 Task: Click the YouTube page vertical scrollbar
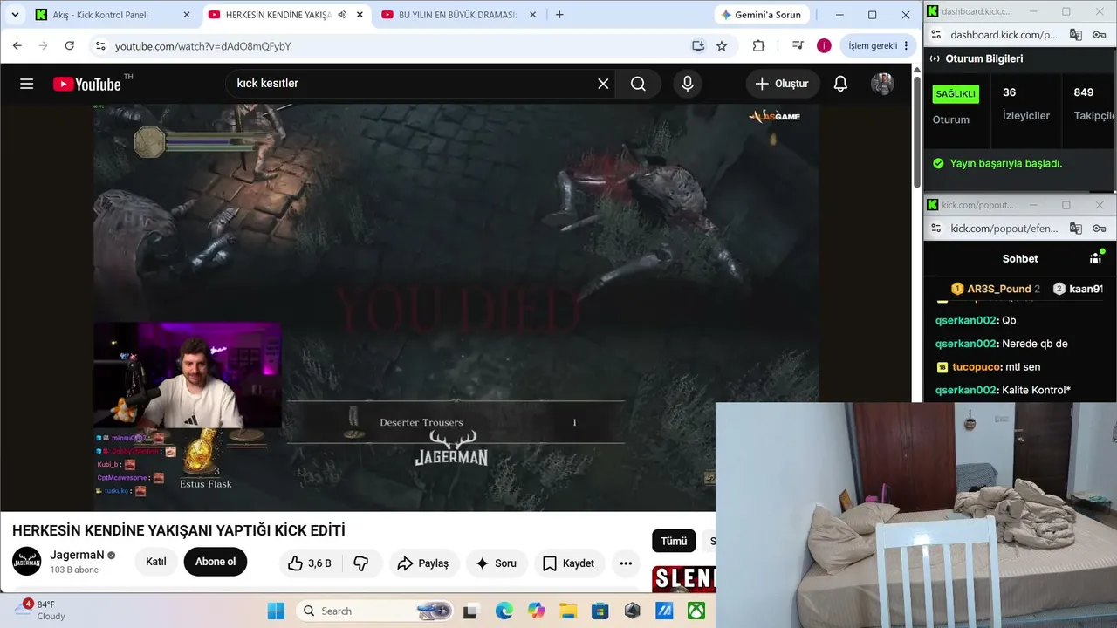tap(916, 131)
